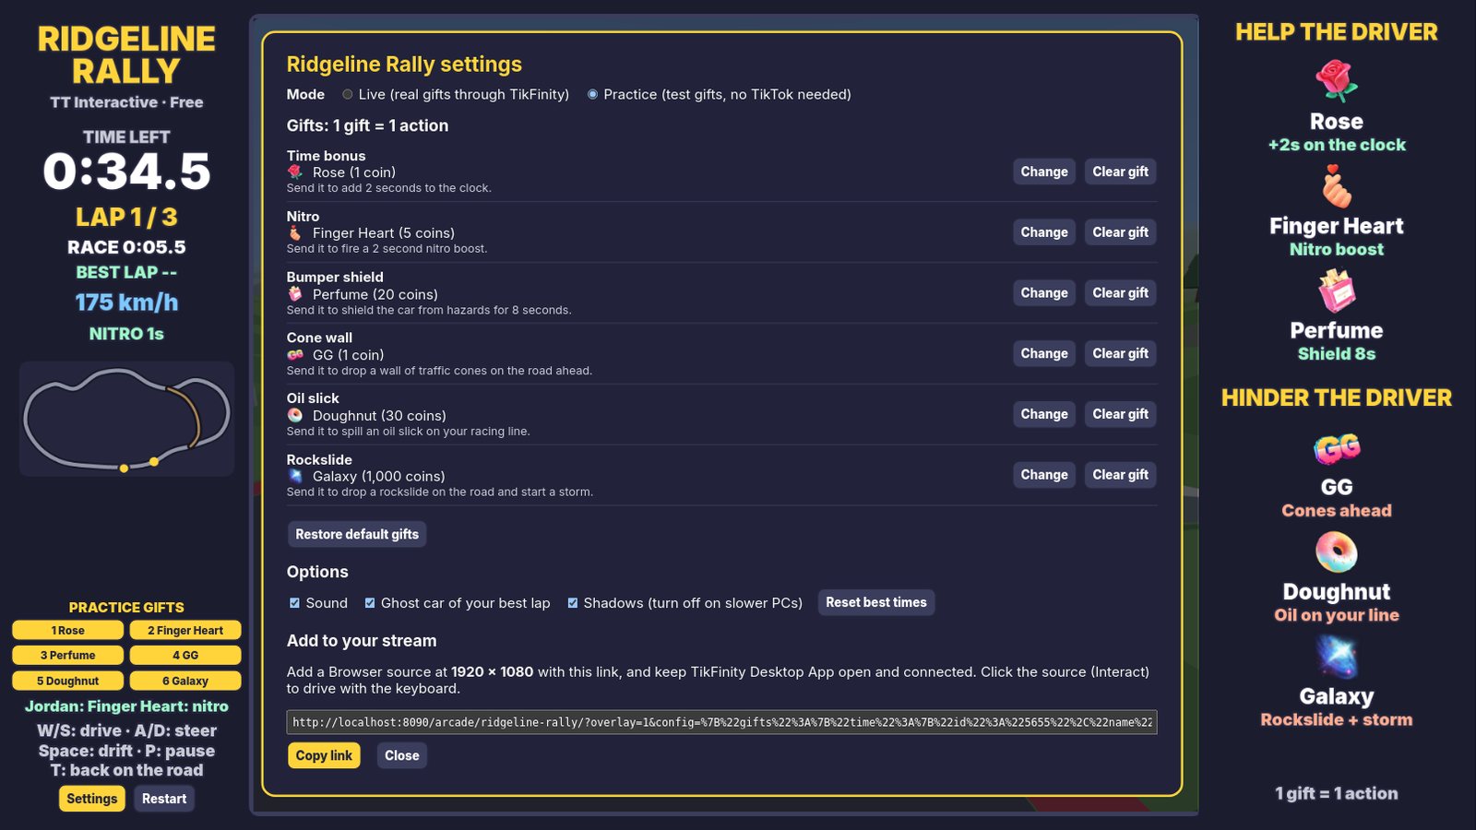Click the track minimap
Image resolution: width=1476 pixels, height=830 pixels.
(x=126, y=419)
